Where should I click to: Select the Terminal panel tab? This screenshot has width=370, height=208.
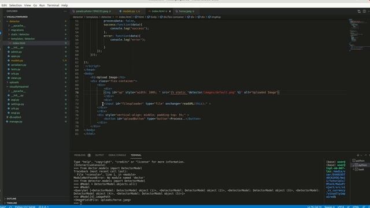[136, 155]
